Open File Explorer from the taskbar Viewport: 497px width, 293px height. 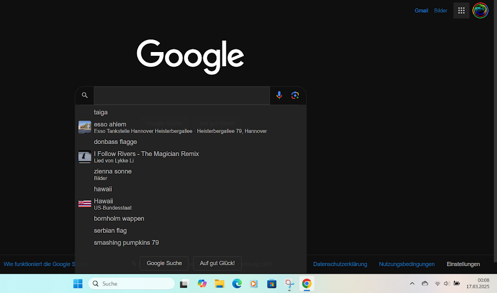pos(219,284)
